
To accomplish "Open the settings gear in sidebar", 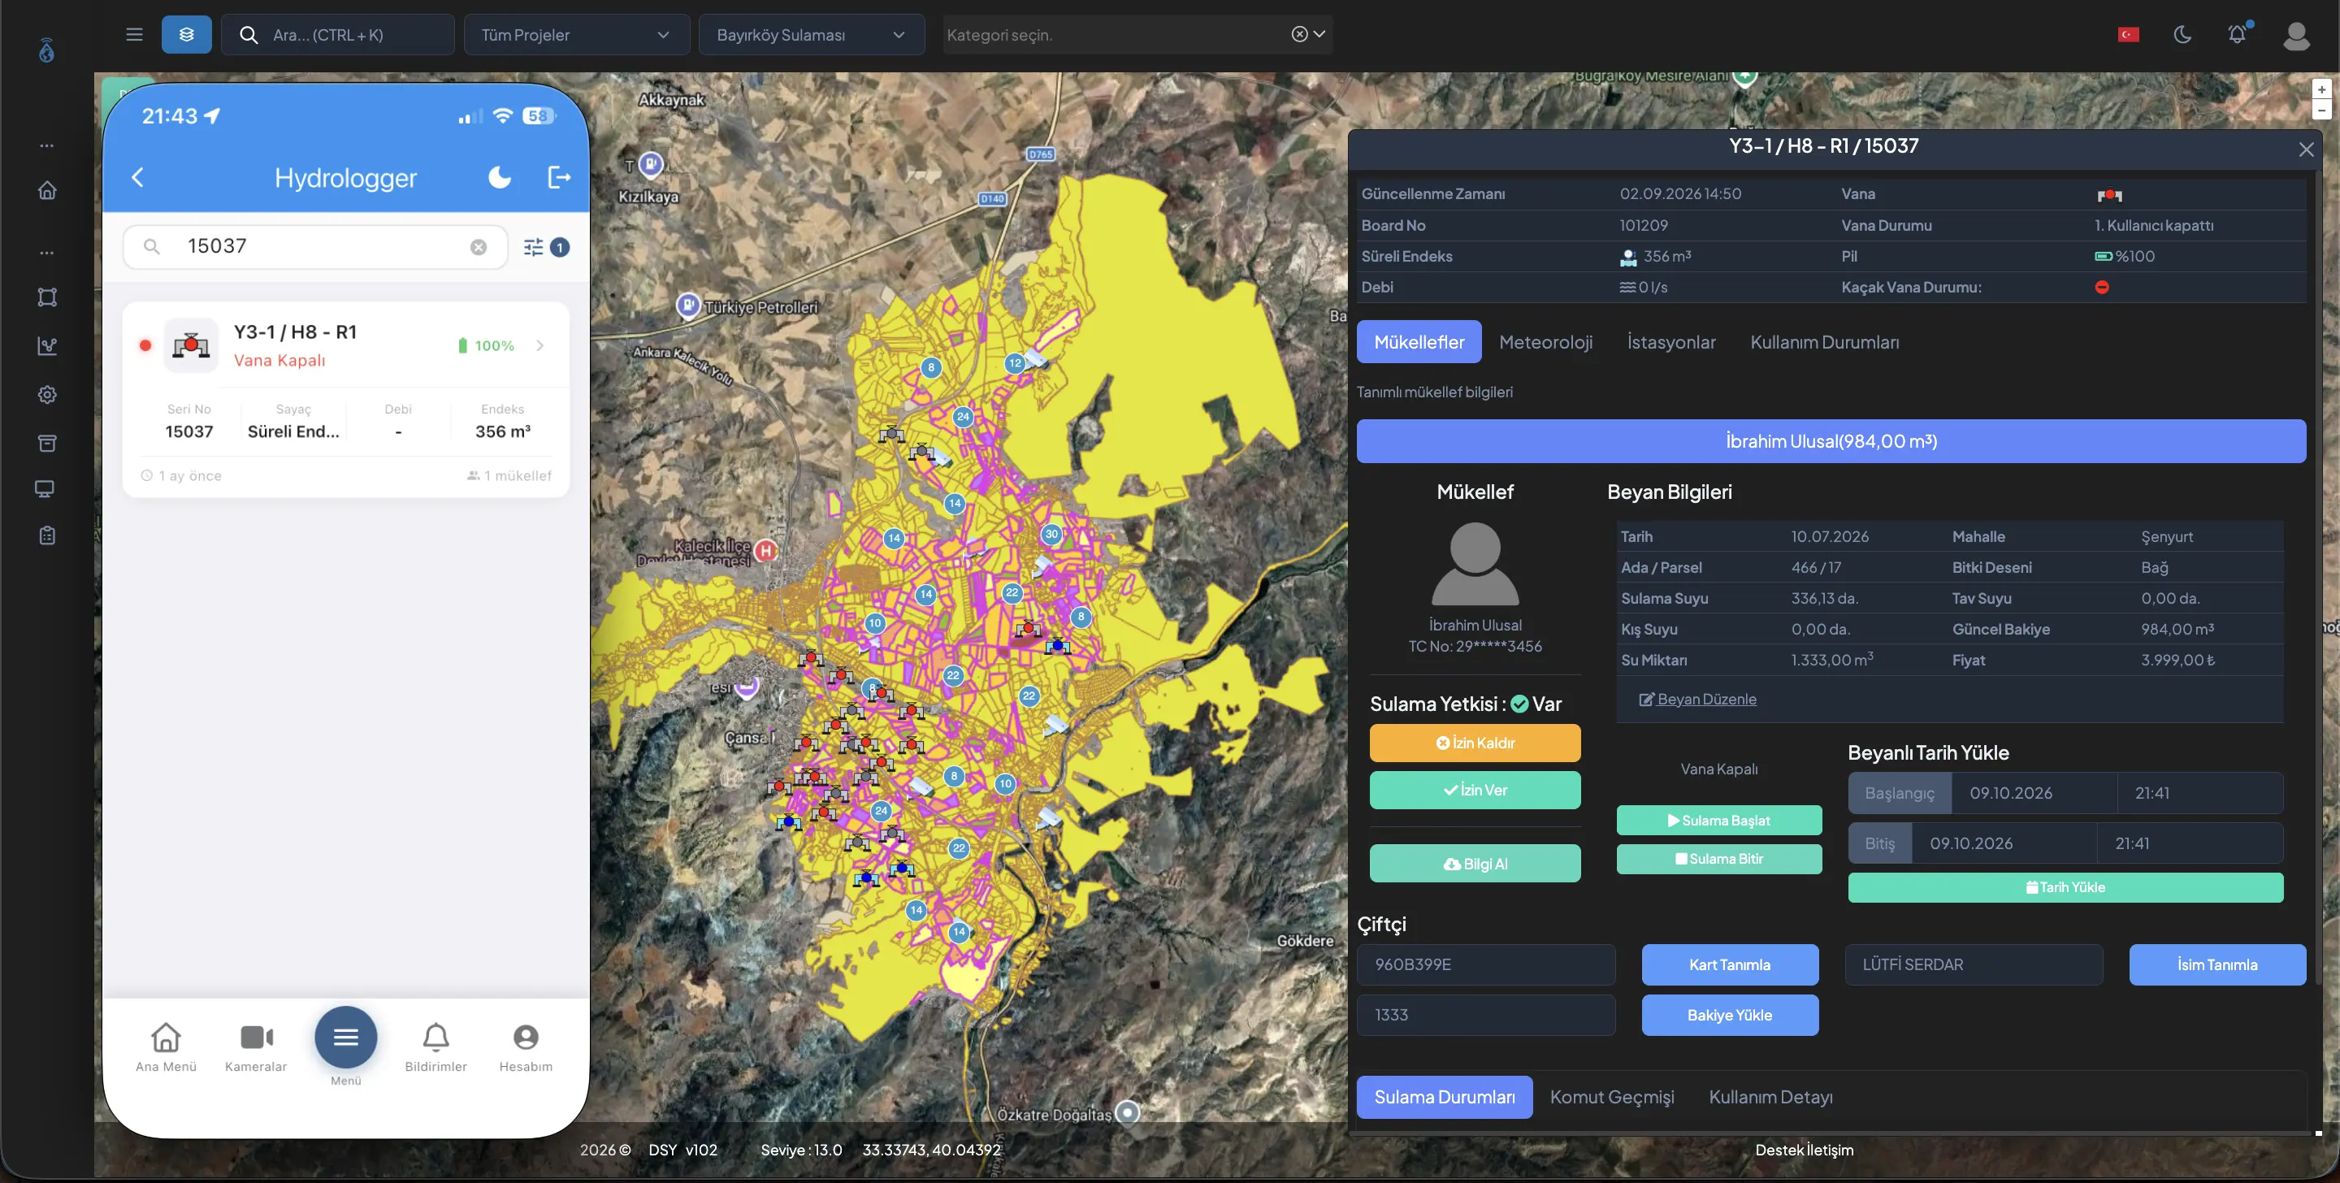I will 47,394.
